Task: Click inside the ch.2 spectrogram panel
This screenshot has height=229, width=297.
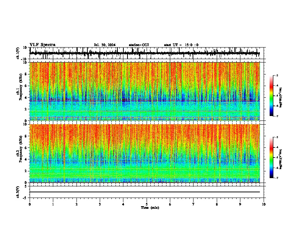Action: coord(145,153)
